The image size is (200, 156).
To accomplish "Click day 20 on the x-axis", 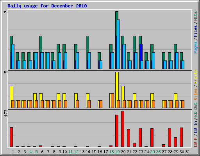I will (x=123, y=152).
